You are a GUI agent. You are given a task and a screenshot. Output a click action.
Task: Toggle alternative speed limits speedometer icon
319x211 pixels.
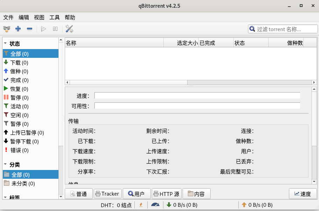155,205
